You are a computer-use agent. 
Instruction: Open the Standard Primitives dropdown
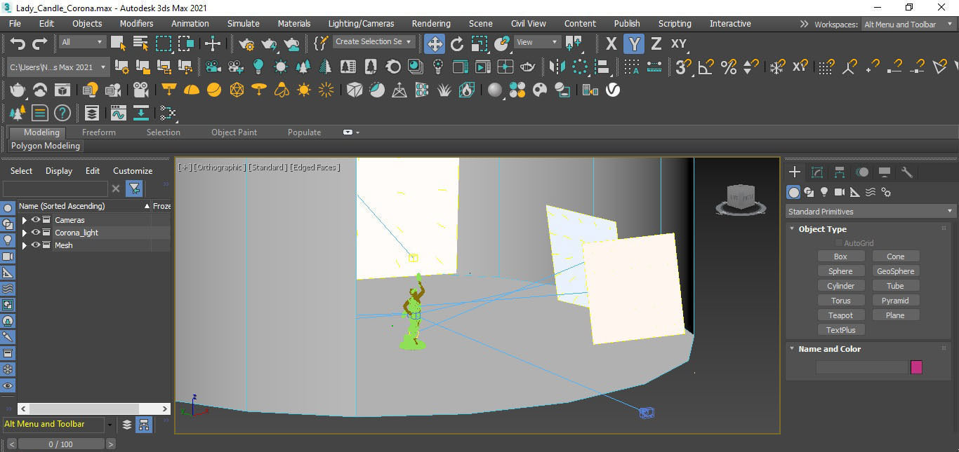click(871, 211)
